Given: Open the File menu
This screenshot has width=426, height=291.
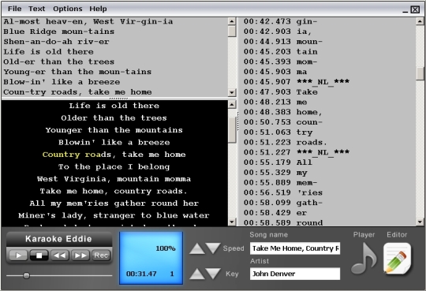Looking at the screenshot, I should tap(15, 9).
